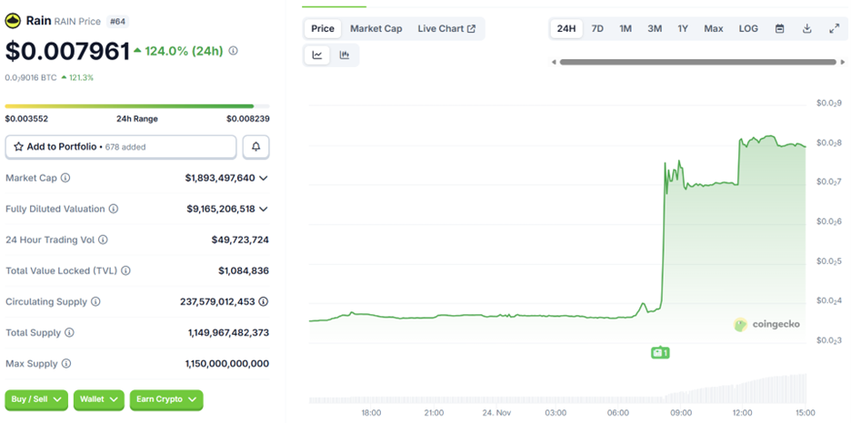Click the horizontal scrollbar above the chart
The width and height of the screenshot is (851, 423).
[696, 62]
